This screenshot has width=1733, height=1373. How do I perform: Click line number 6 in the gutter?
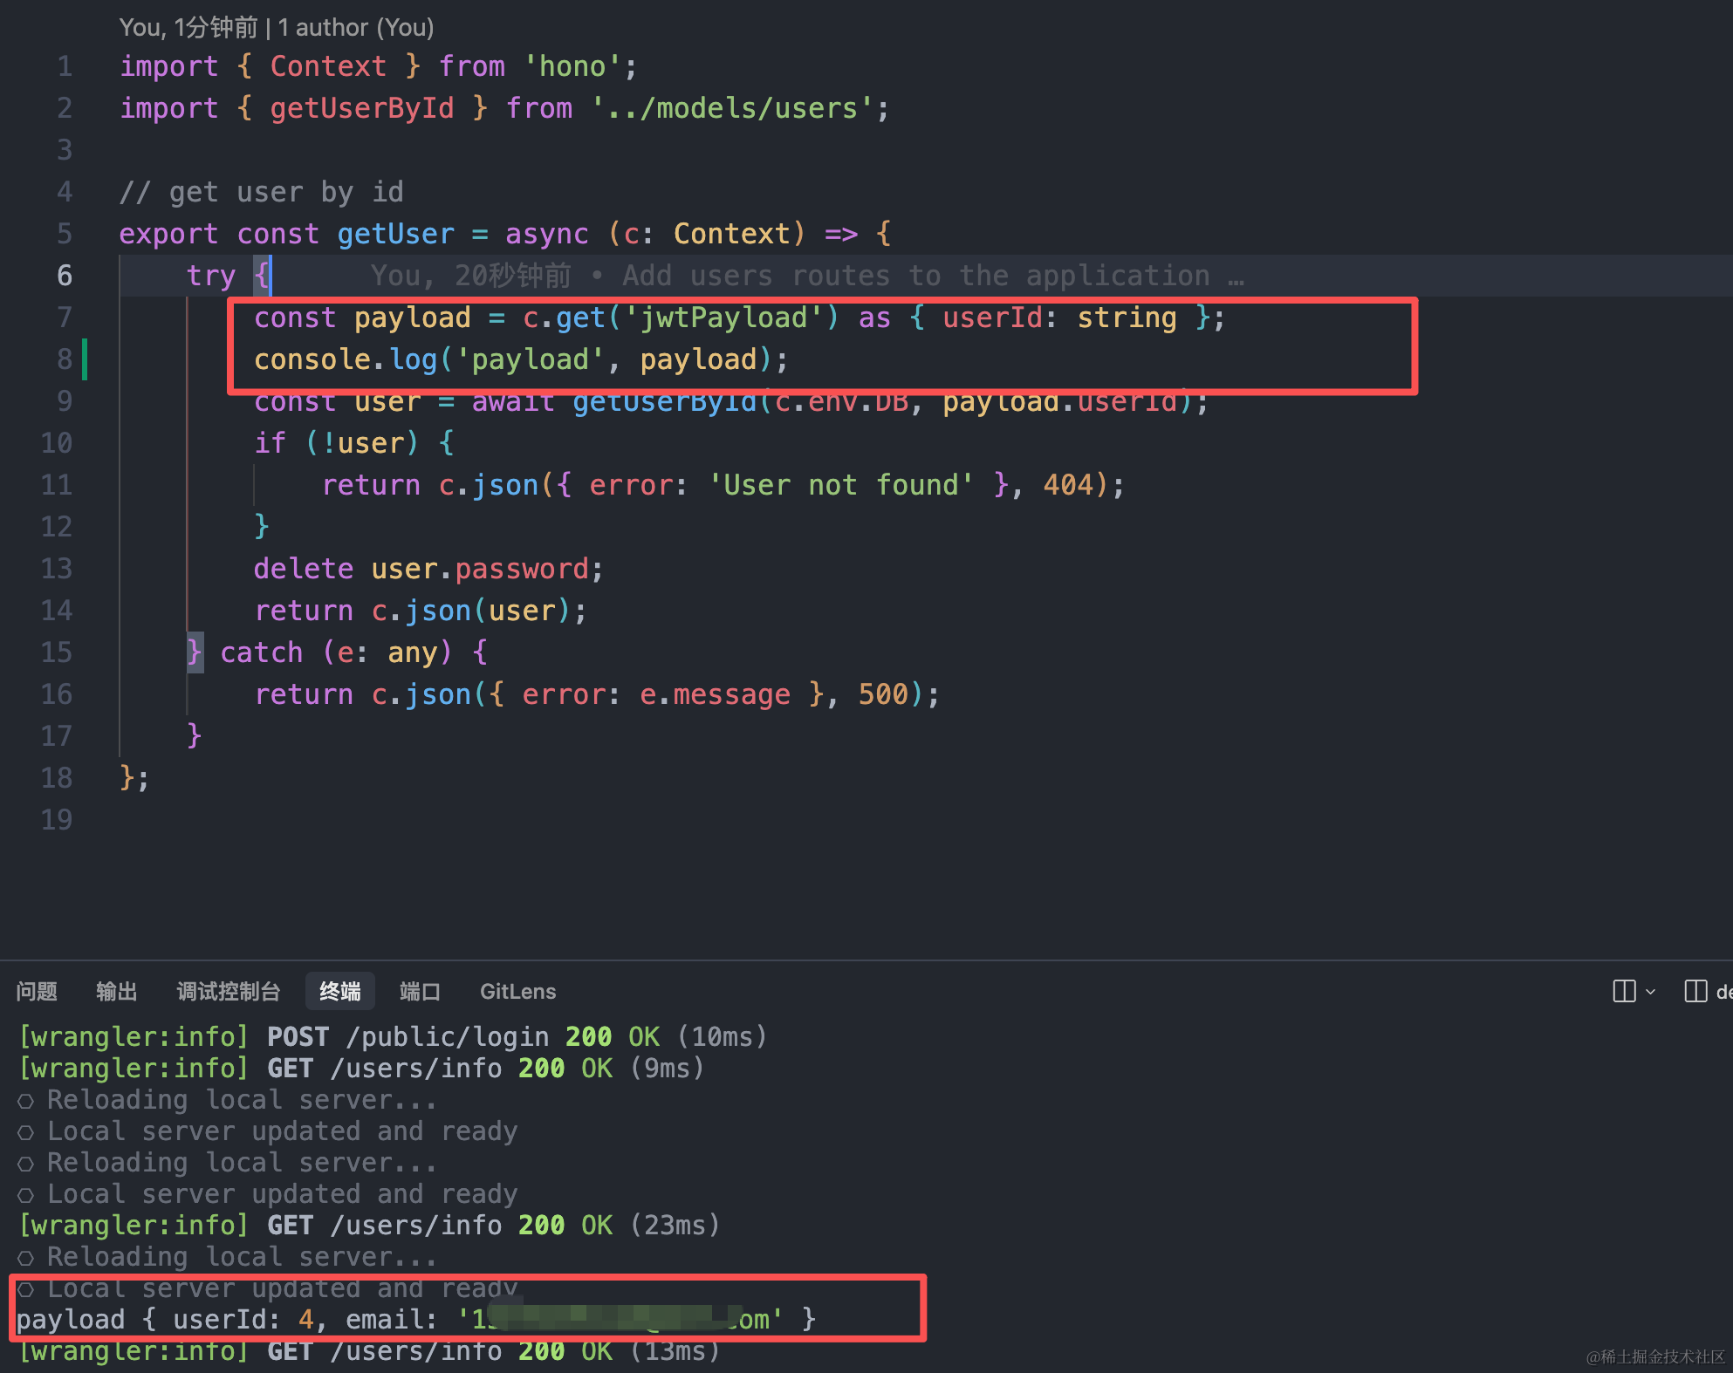tap(65, 276)
